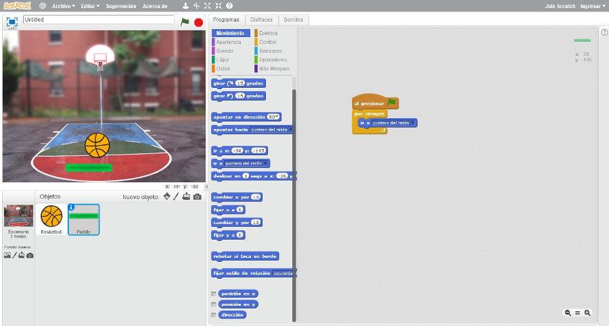Click the project title field 'Untitled'
609x326 pixels.
tap(99, 20)
